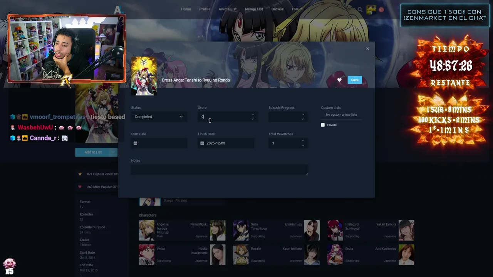Open Hildegard Schlievogt character portrait

pos(335,230)
